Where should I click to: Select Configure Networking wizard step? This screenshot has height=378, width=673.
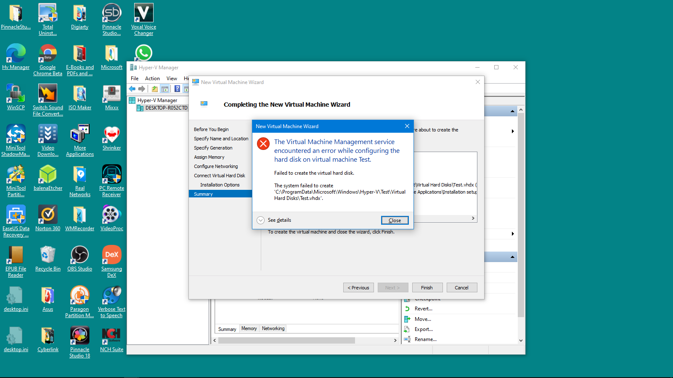pos(216,166)
